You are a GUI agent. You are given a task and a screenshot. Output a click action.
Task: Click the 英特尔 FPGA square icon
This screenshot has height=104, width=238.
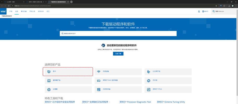point(149,90)
